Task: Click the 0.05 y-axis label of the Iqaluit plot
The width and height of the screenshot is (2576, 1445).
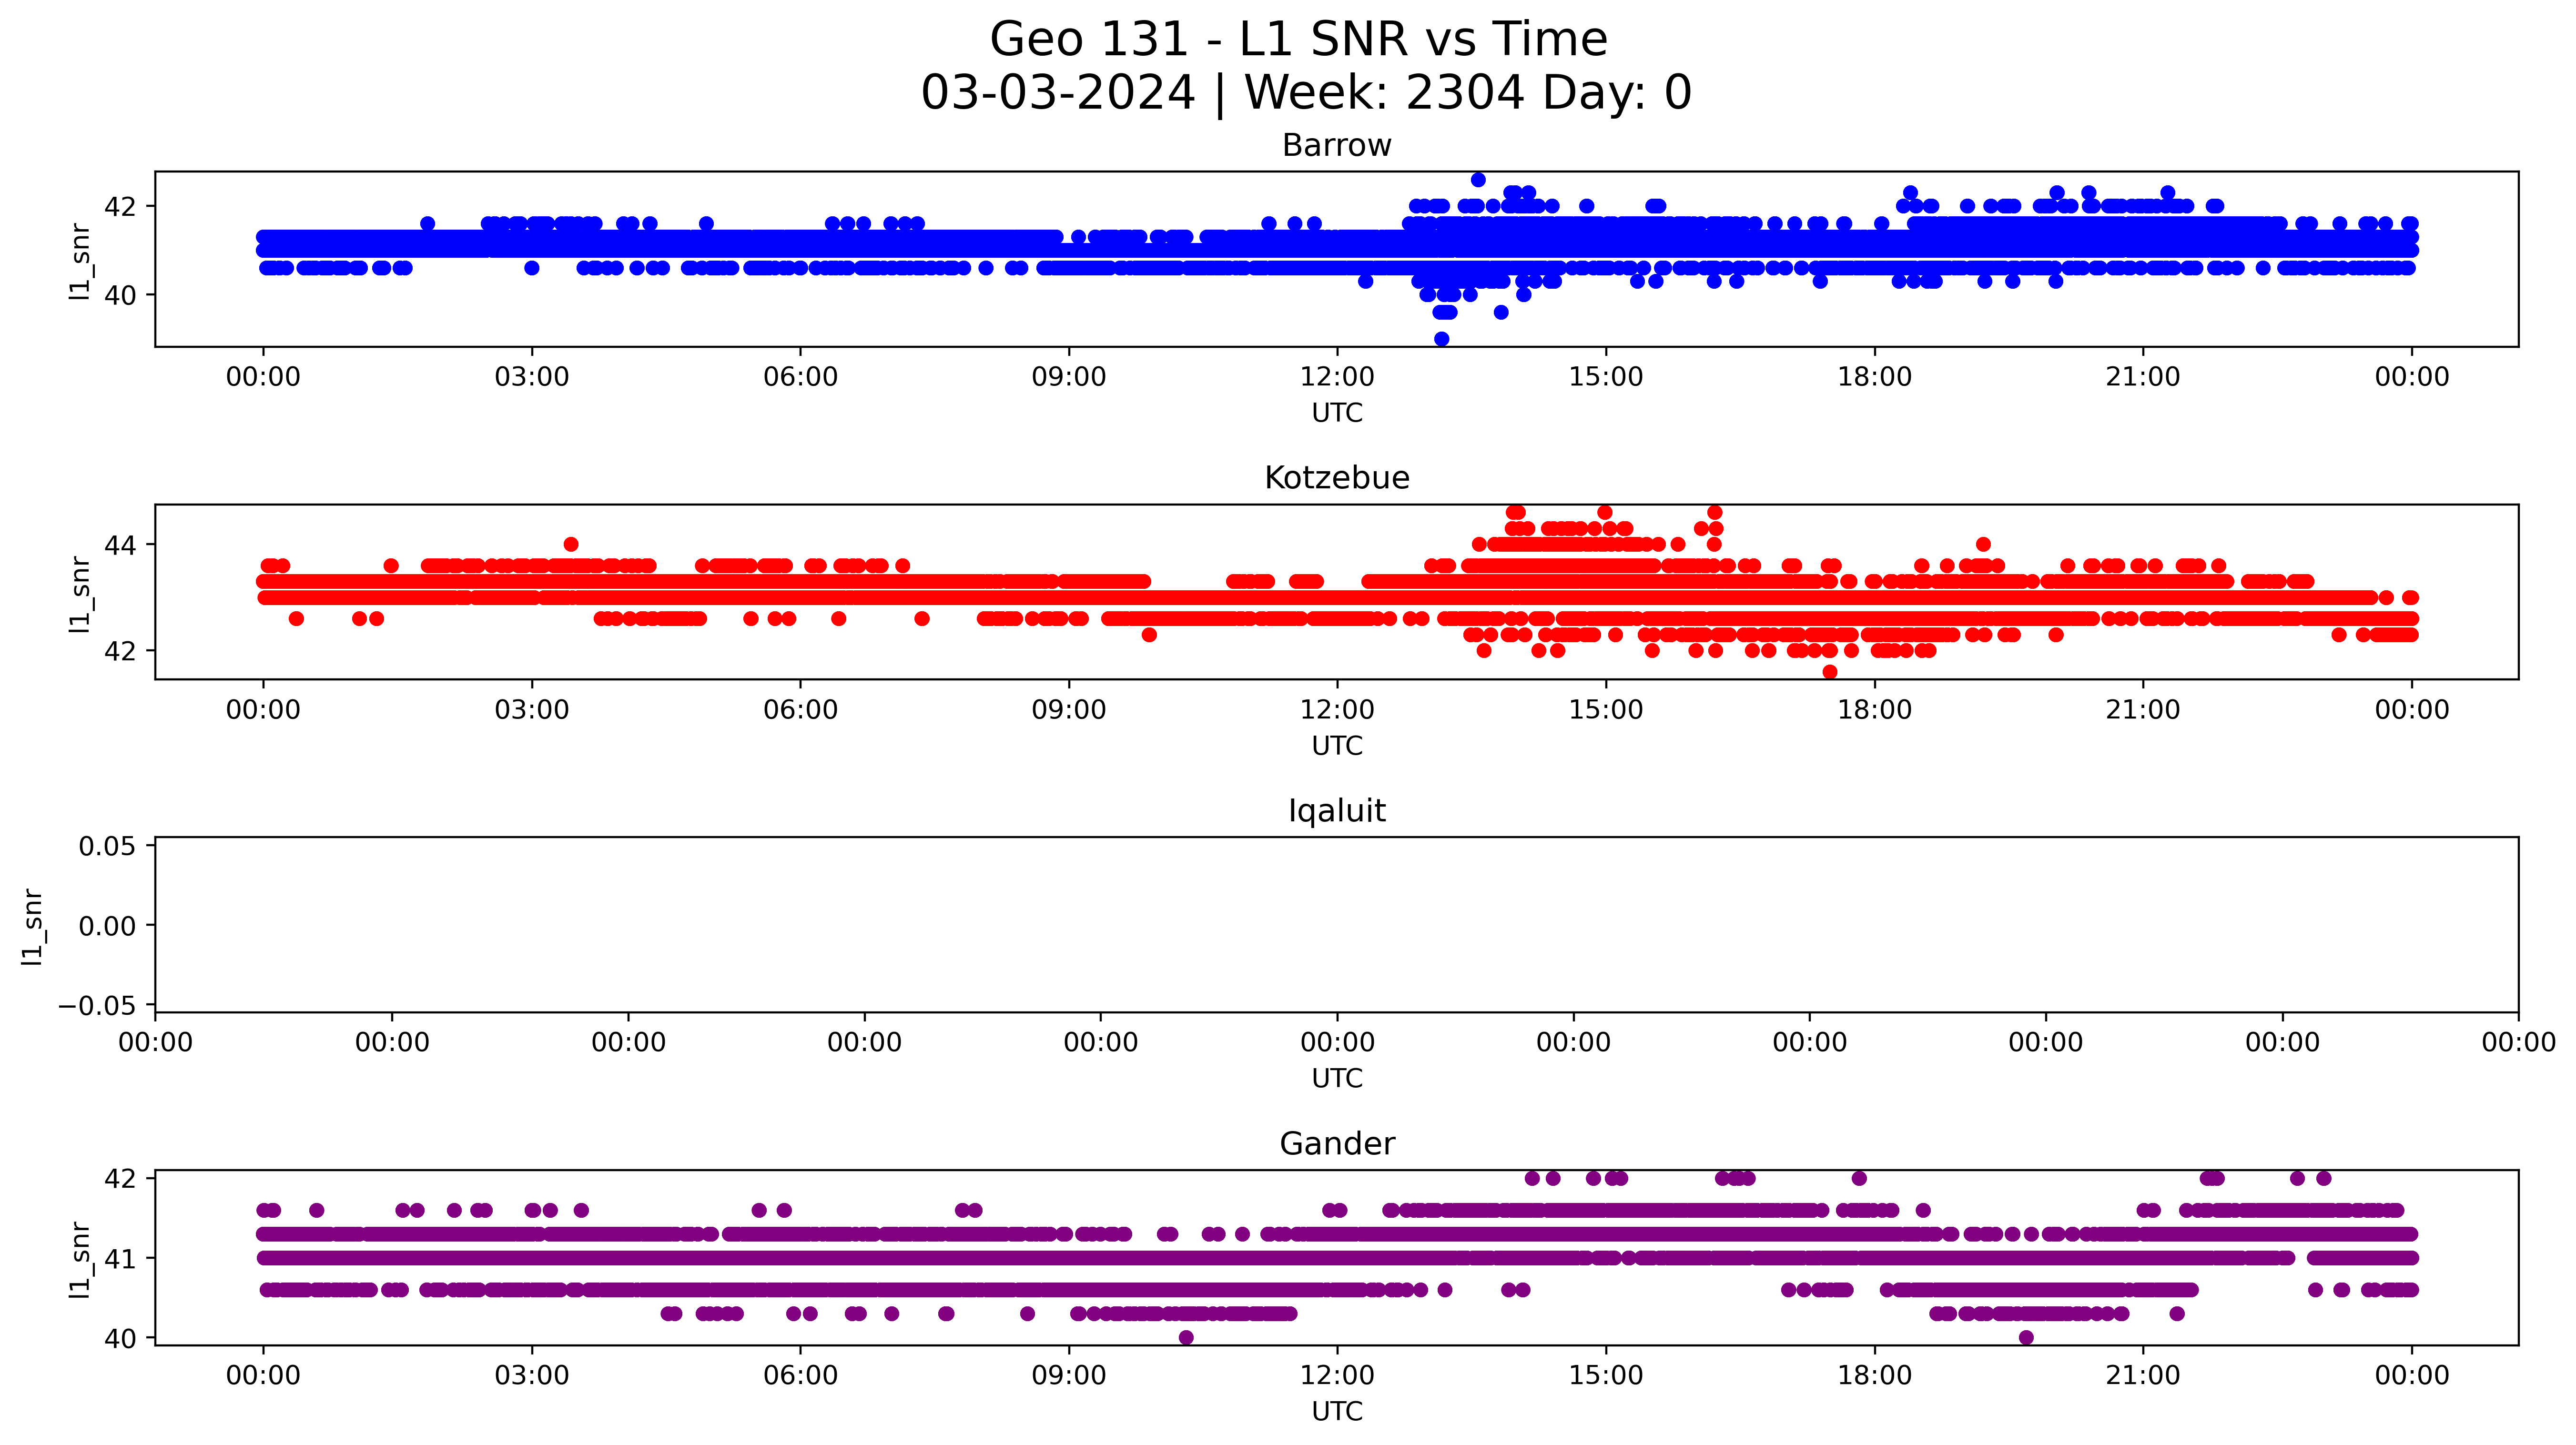Action: 107,847
